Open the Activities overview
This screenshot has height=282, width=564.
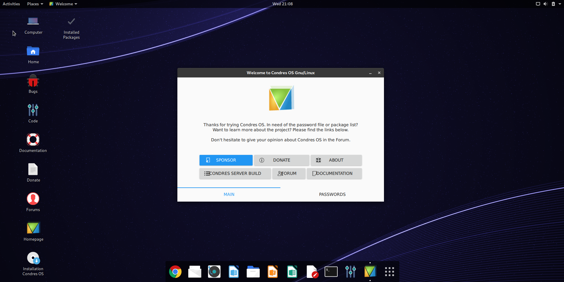tap(11, 4)
